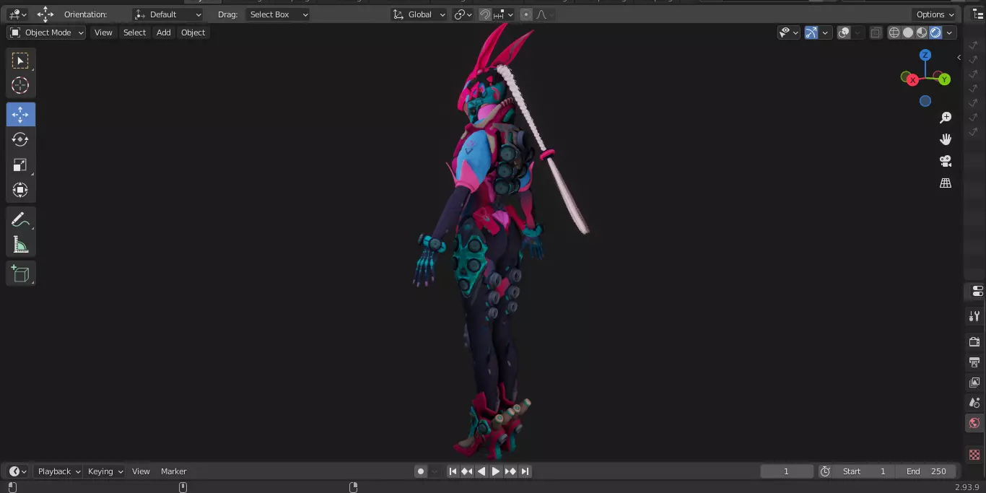This screenshot has height=493, width=986.
Task: Click the blue Z axis gizmo
Action: (925, 55)
